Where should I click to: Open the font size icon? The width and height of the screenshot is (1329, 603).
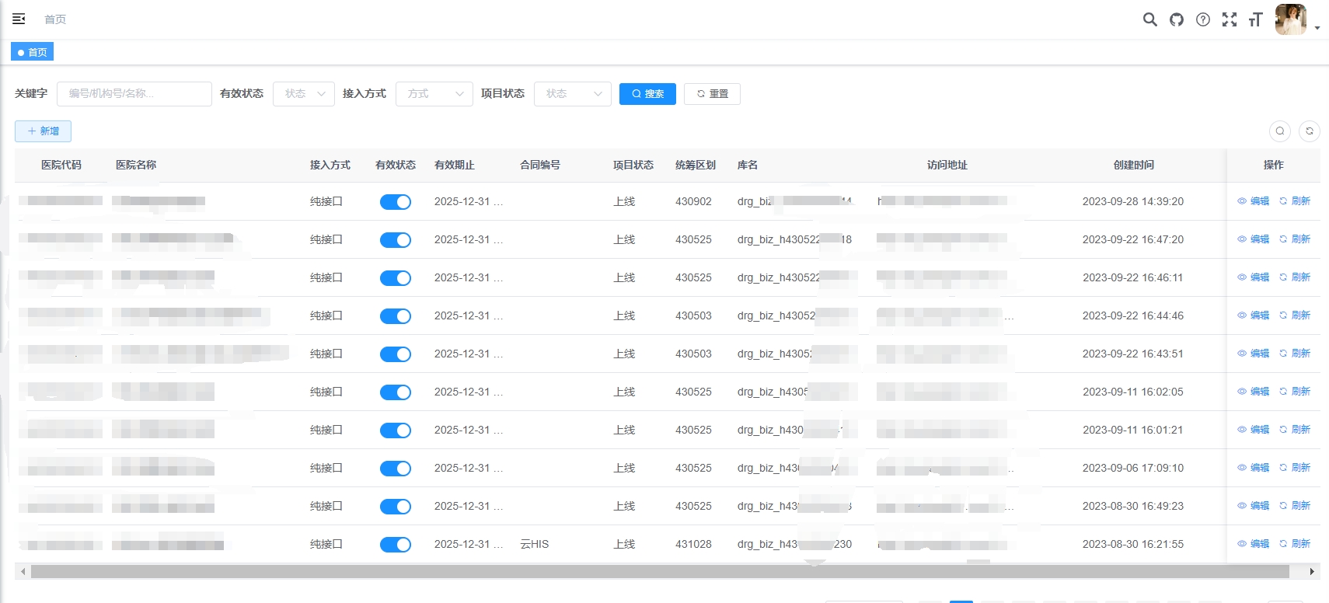[1256, 19]
